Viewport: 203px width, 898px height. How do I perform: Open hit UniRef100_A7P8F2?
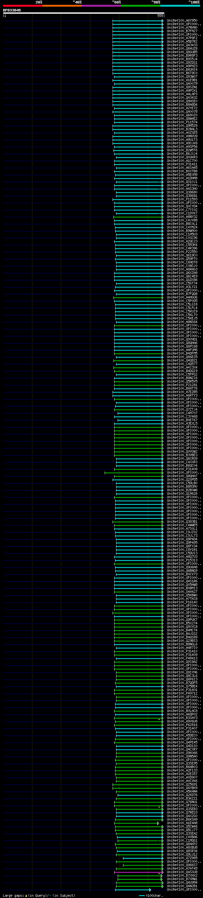pyautogui.click(x=182, y=38)
